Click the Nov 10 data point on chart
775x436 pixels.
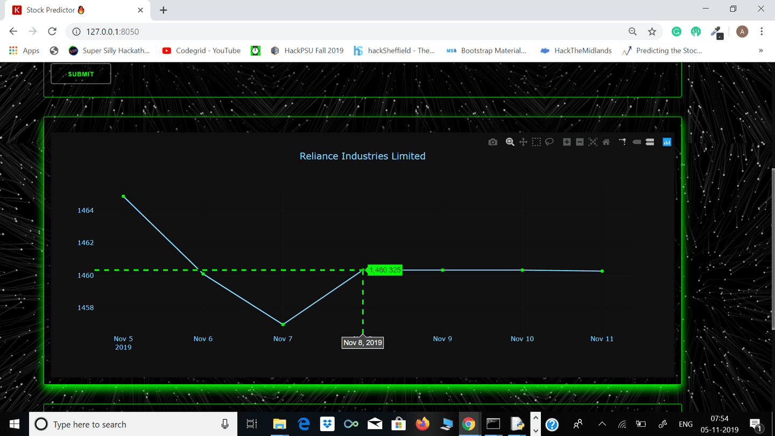click(523, 270)
